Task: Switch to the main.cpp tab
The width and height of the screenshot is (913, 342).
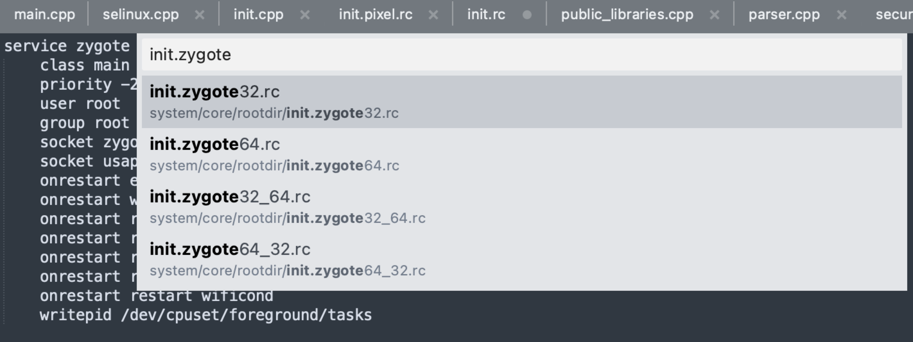Action: click(x=45, y=15)
